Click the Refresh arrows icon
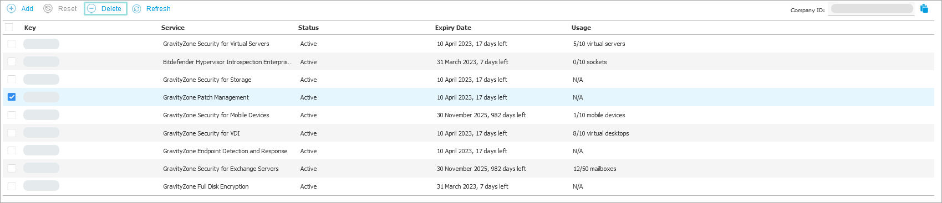This screenshot has height=203, width=942. point(136,8)
